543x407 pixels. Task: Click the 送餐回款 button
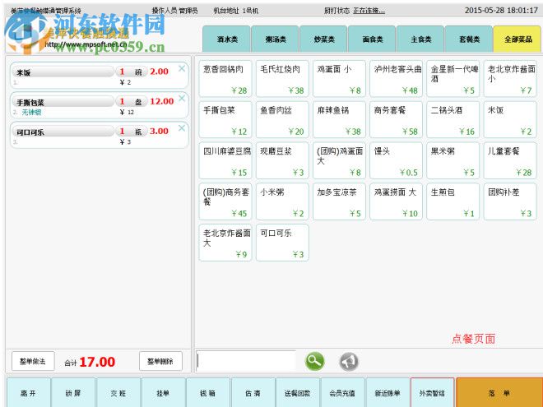click(x=298, y=393)
